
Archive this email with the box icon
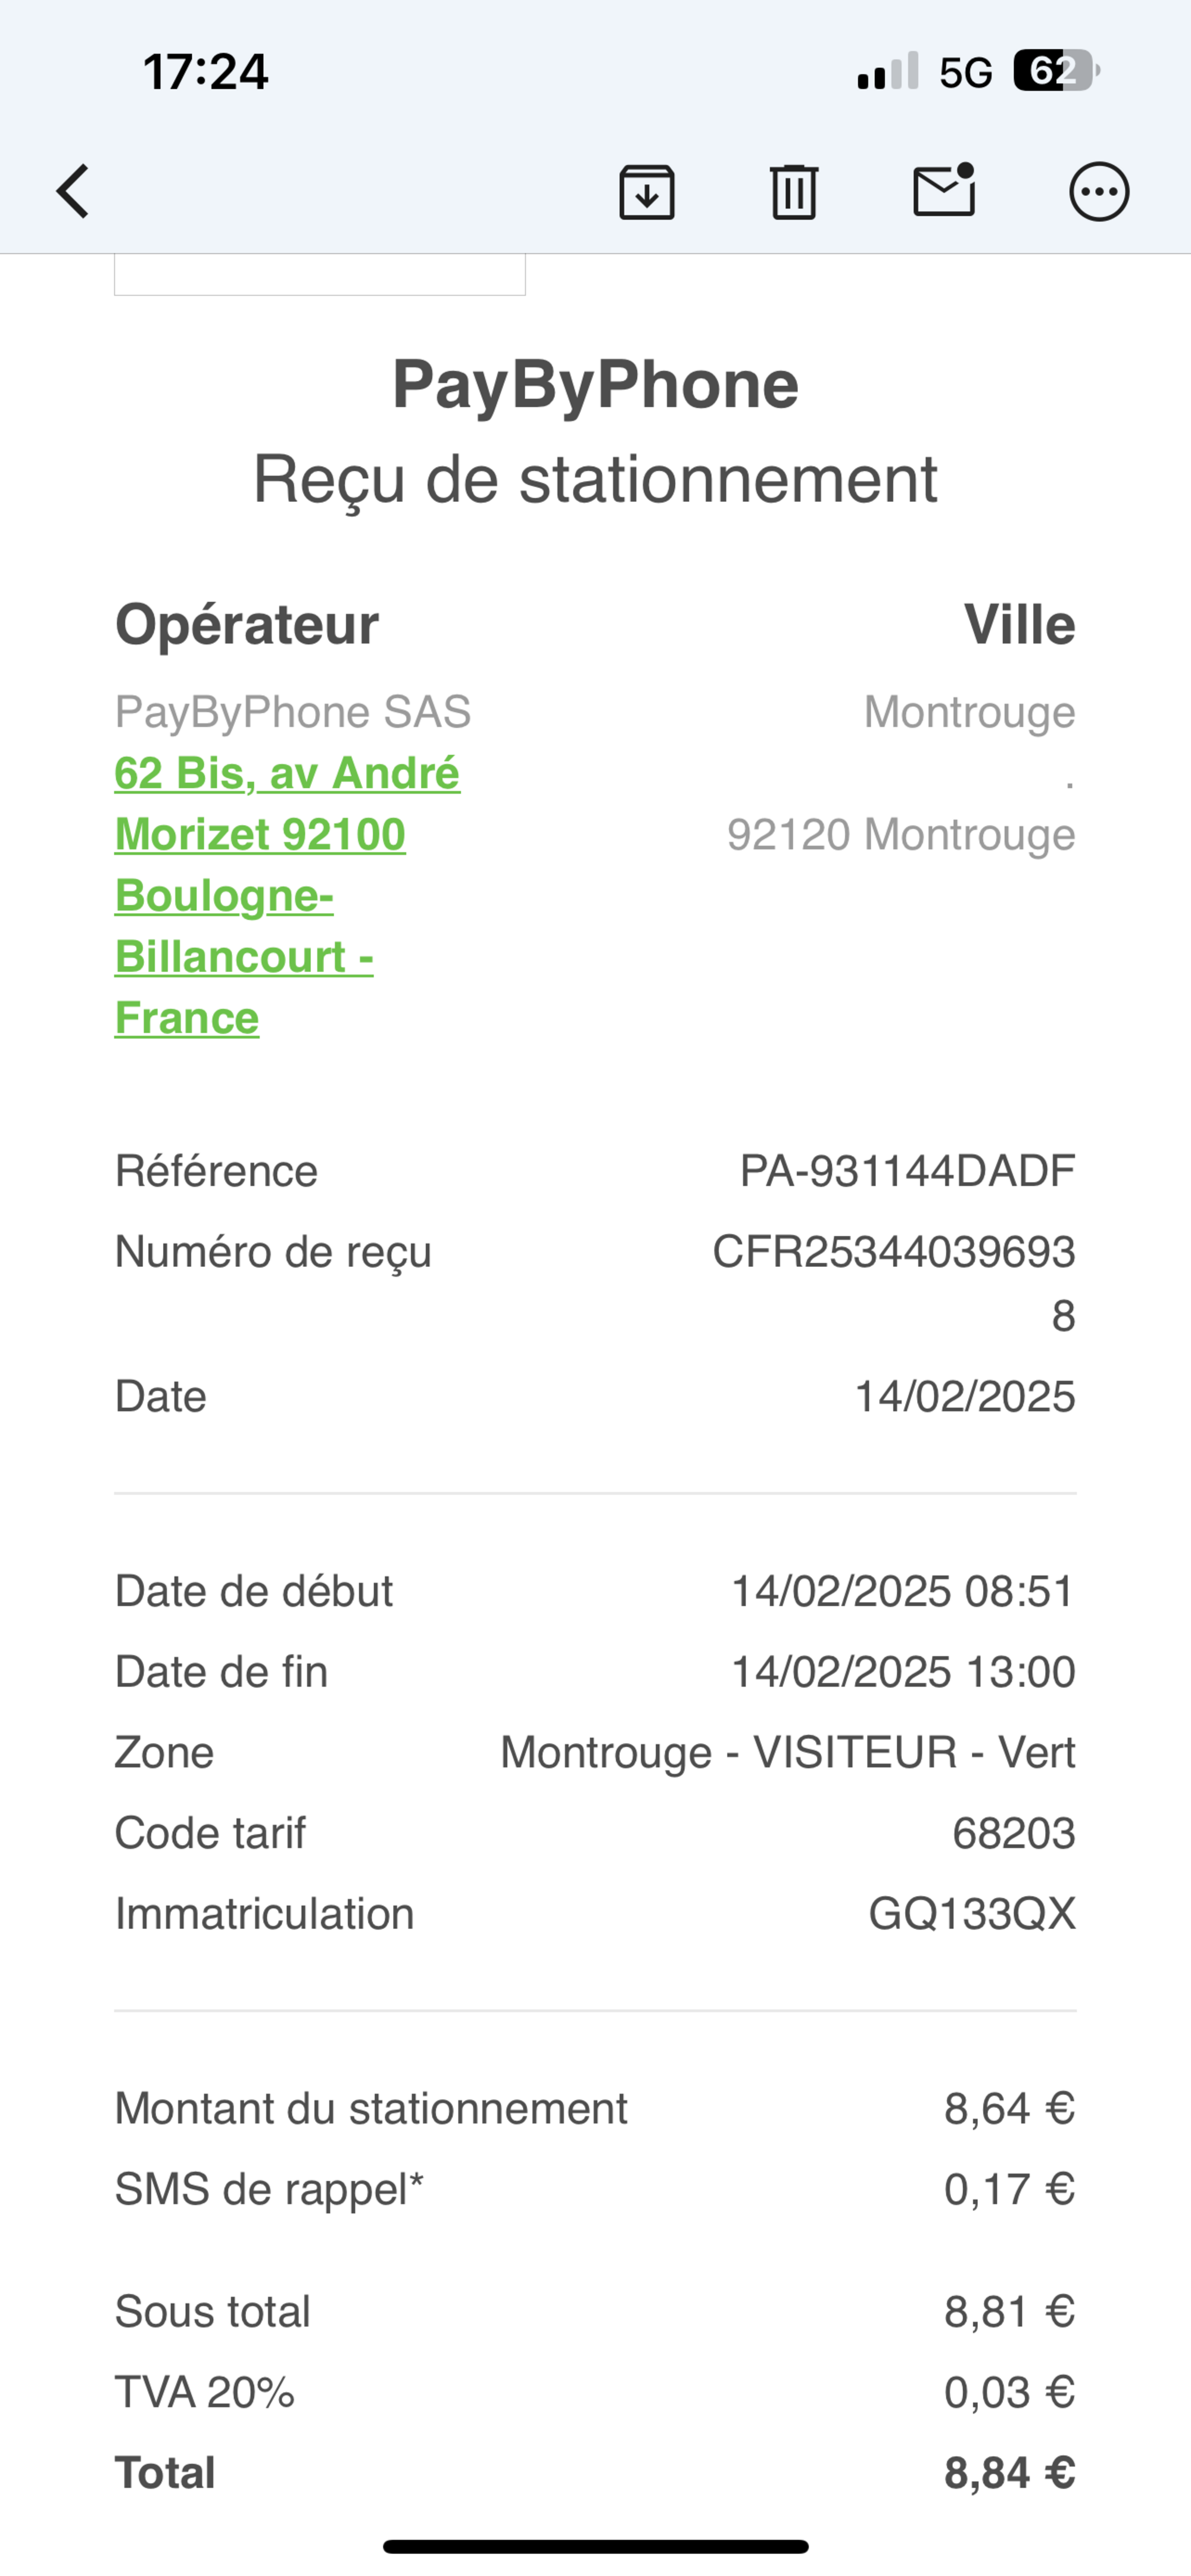[x=647, y=191]
